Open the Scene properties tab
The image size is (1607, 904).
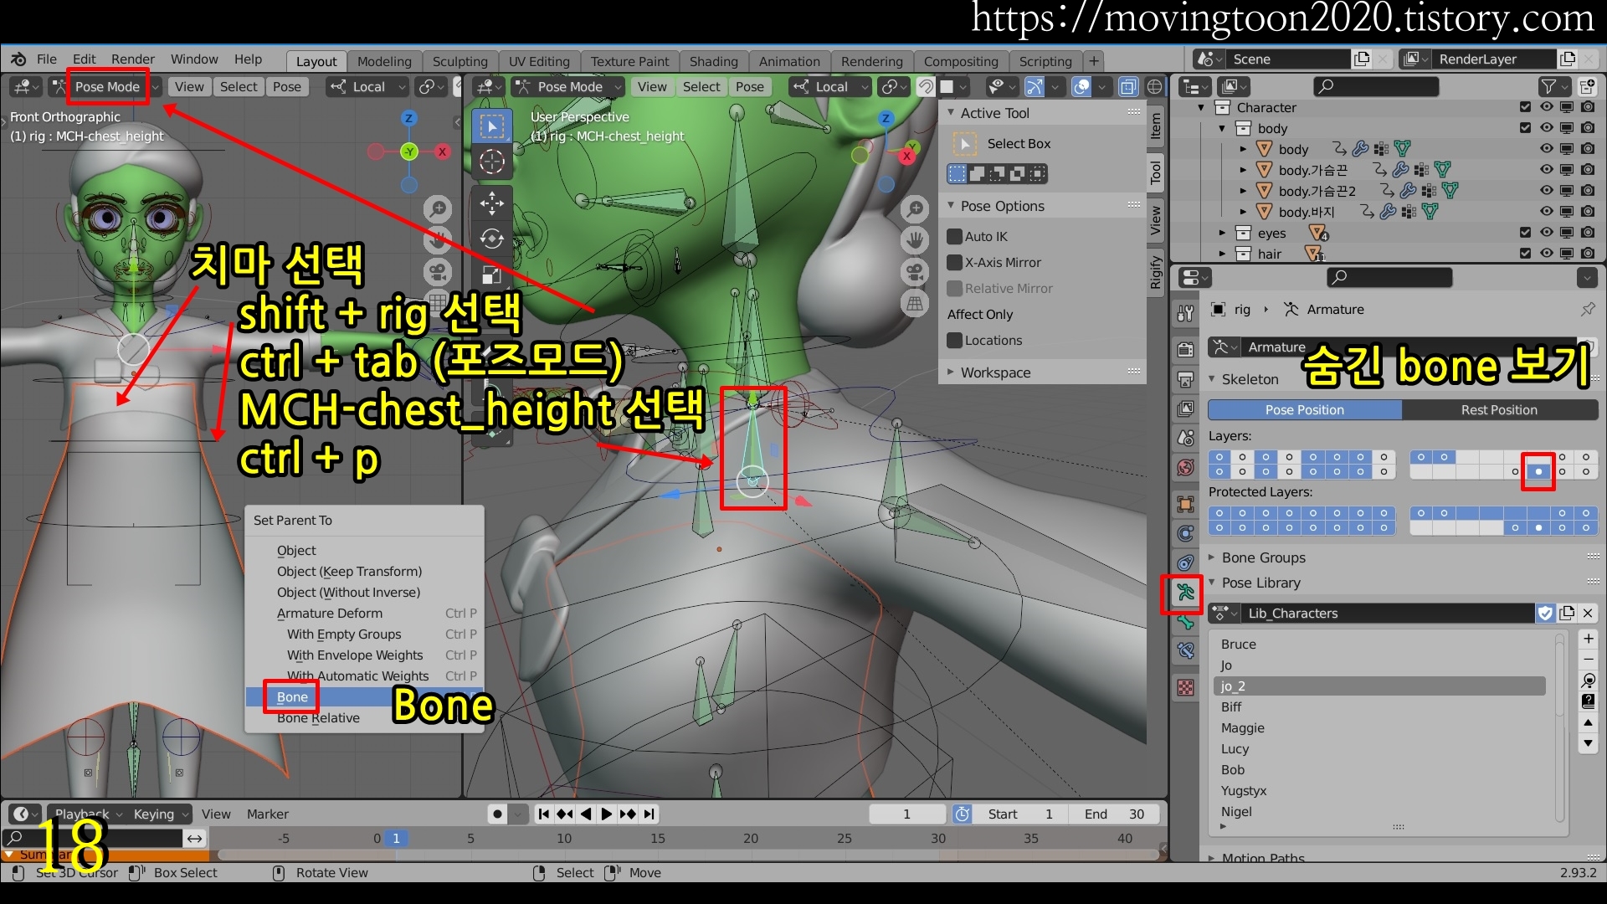click(1185, 438)
